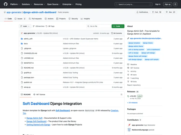Switch to the Actions tab

49,19
